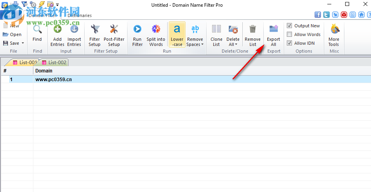Click the Export All icon
Viewport: 371px width, 192px height.
coord(274,29)
